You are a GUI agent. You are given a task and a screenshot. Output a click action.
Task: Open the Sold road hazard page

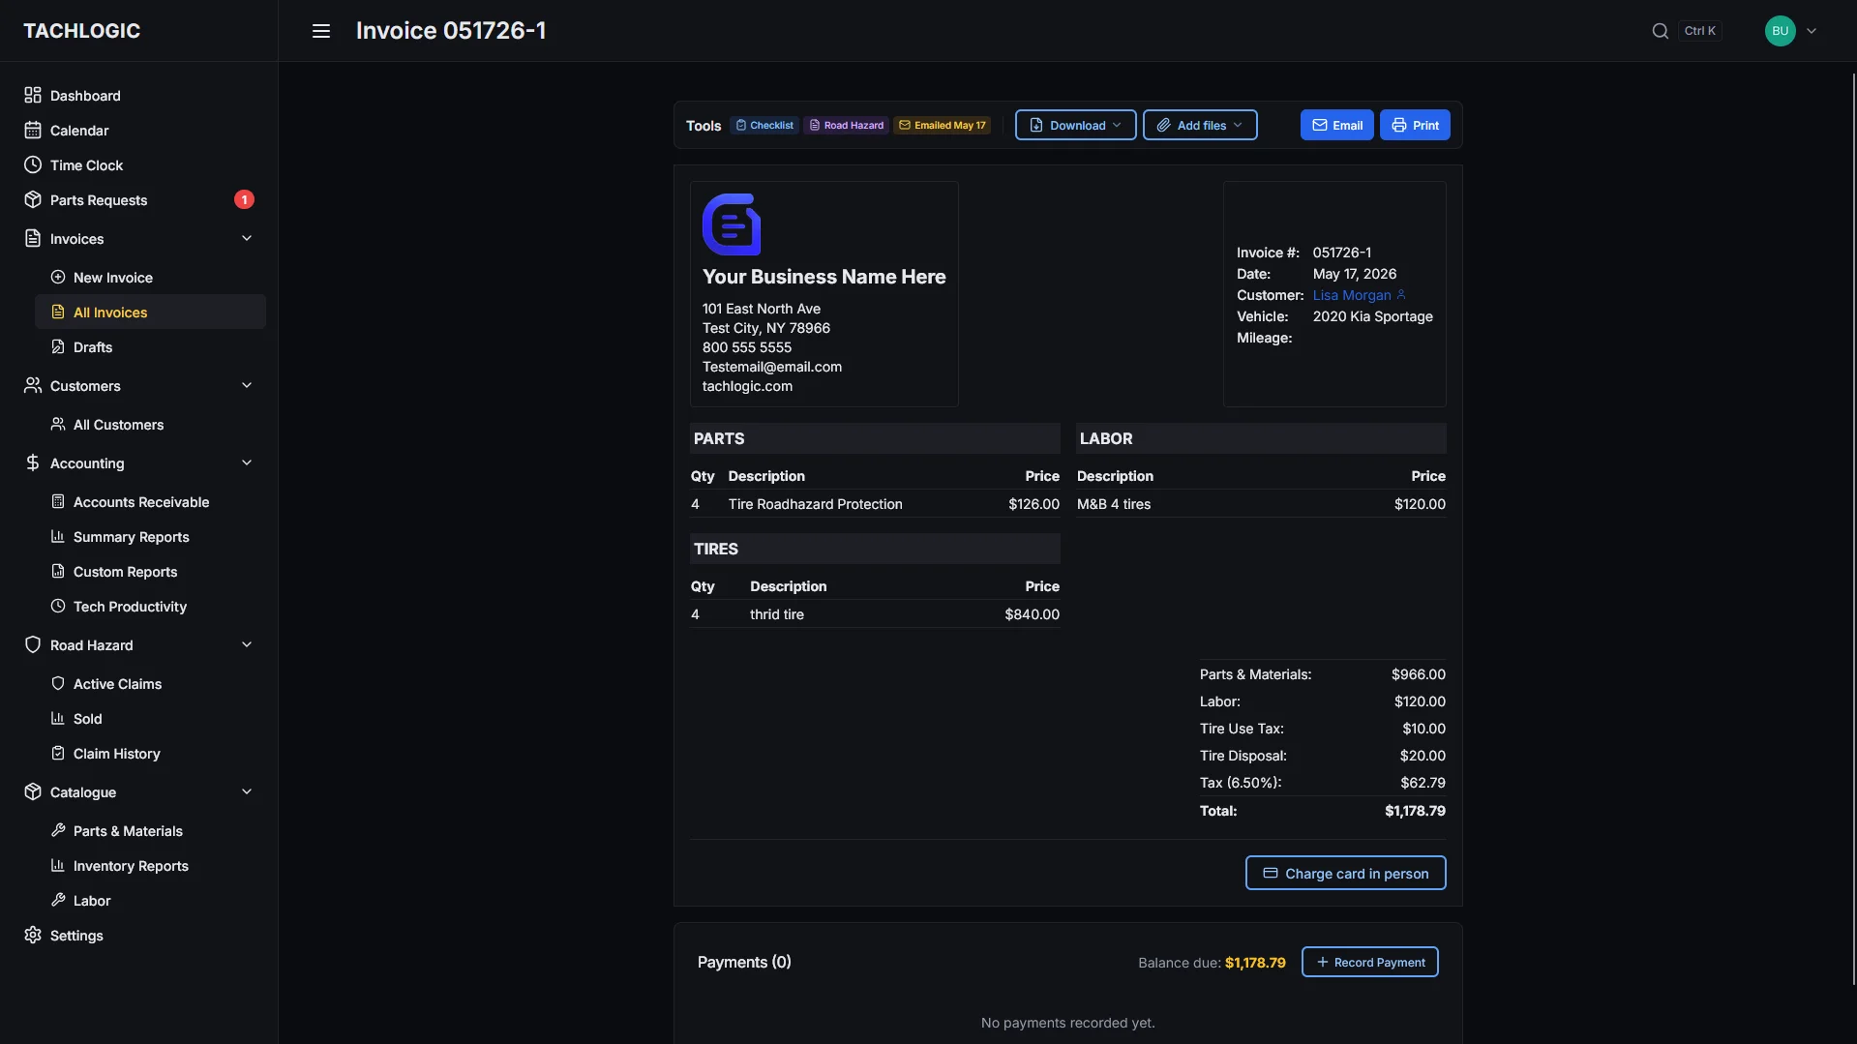tap(150, 718)
